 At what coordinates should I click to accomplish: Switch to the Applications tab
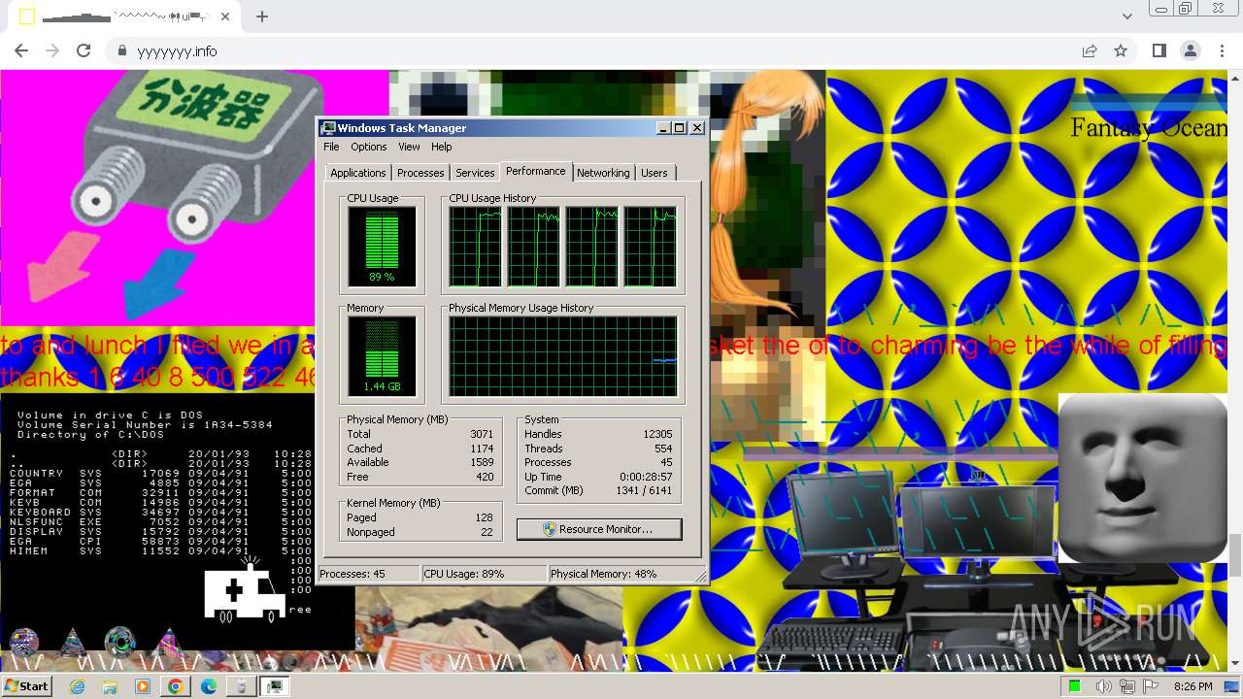pos(357,173)
